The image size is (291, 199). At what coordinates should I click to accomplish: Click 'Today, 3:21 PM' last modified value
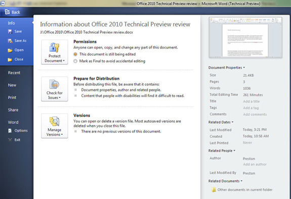pos(255,130)
